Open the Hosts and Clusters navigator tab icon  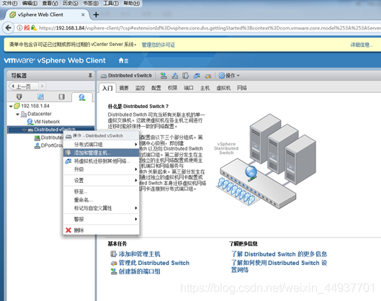tap(19, 97)
